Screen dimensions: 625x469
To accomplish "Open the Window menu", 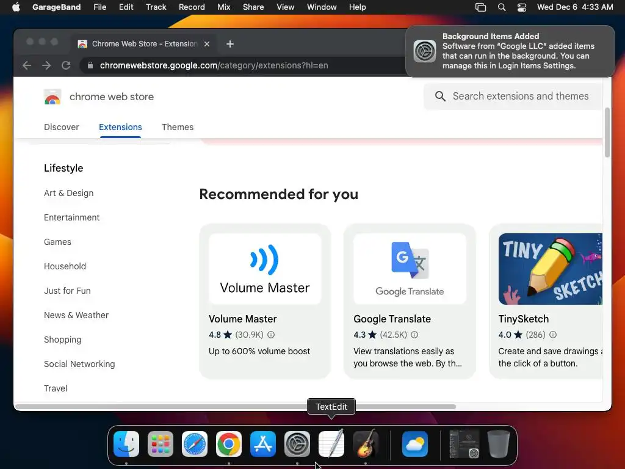I will [x=322, y=7].
